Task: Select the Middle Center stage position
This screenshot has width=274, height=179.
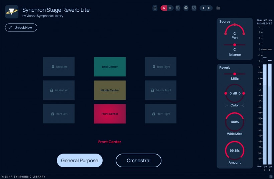Action: 110,90
